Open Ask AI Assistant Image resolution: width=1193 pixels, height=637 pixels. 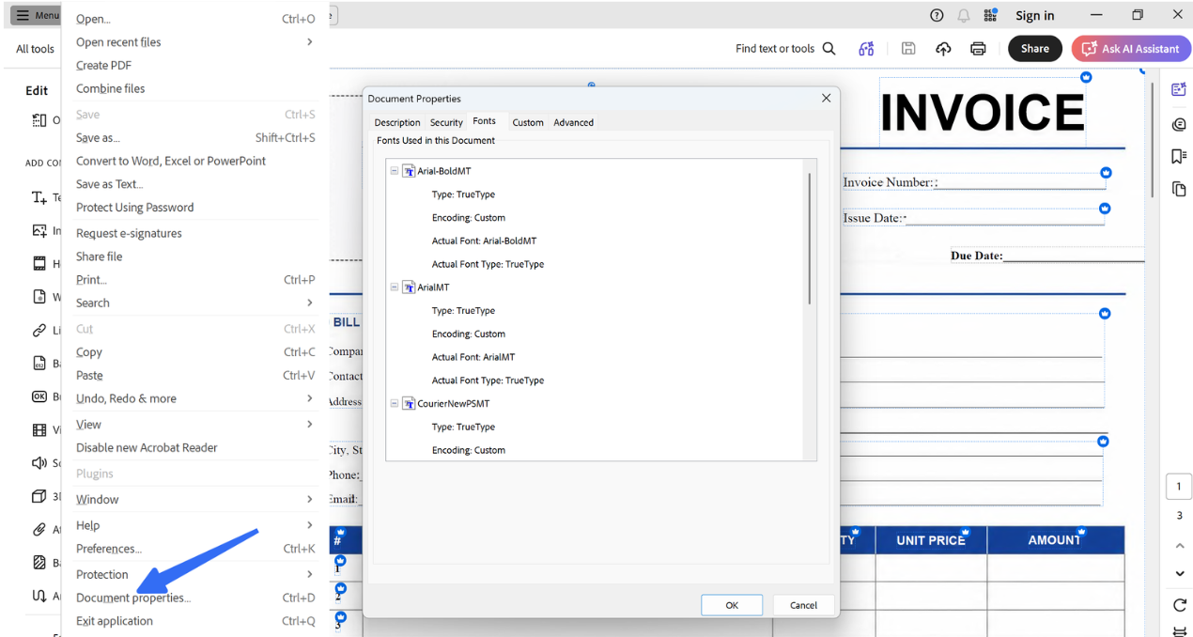(1131, 49)
